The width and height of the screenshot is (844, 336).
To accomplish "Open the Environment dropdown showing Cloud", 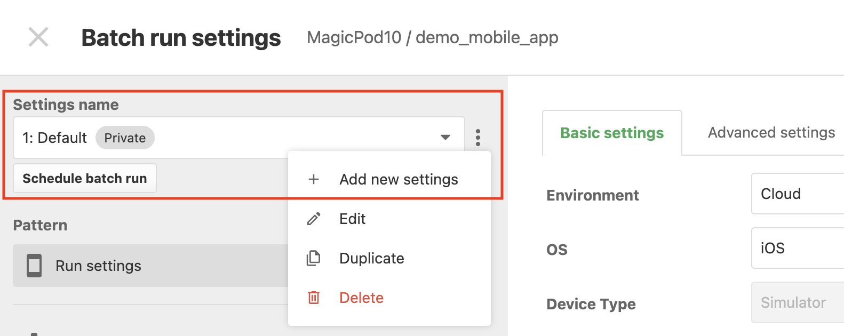I will click(x=798, y=194).
